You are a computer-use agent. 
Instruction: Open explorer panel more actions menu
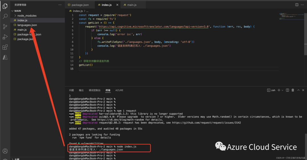click(60, 5)
